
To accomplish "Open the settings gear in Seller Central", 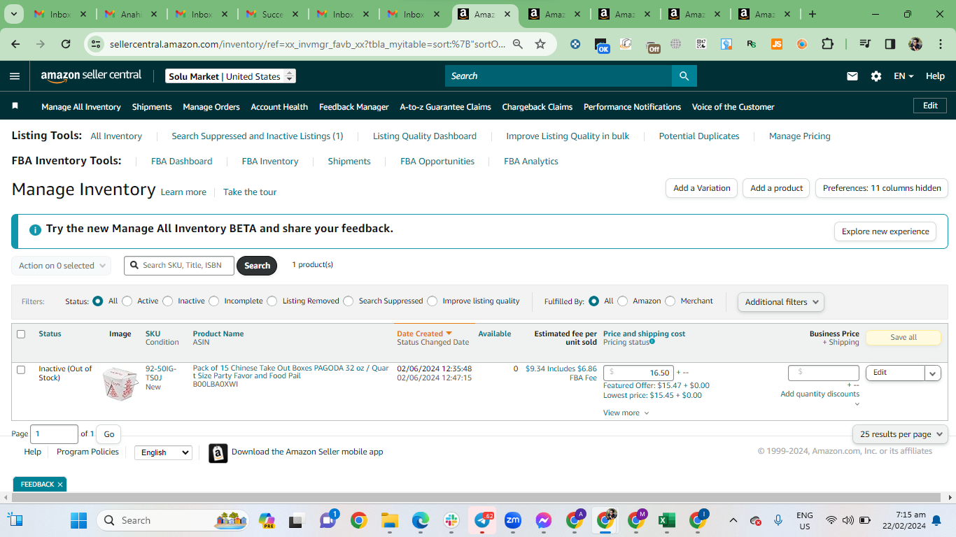I will click(876, 76).
